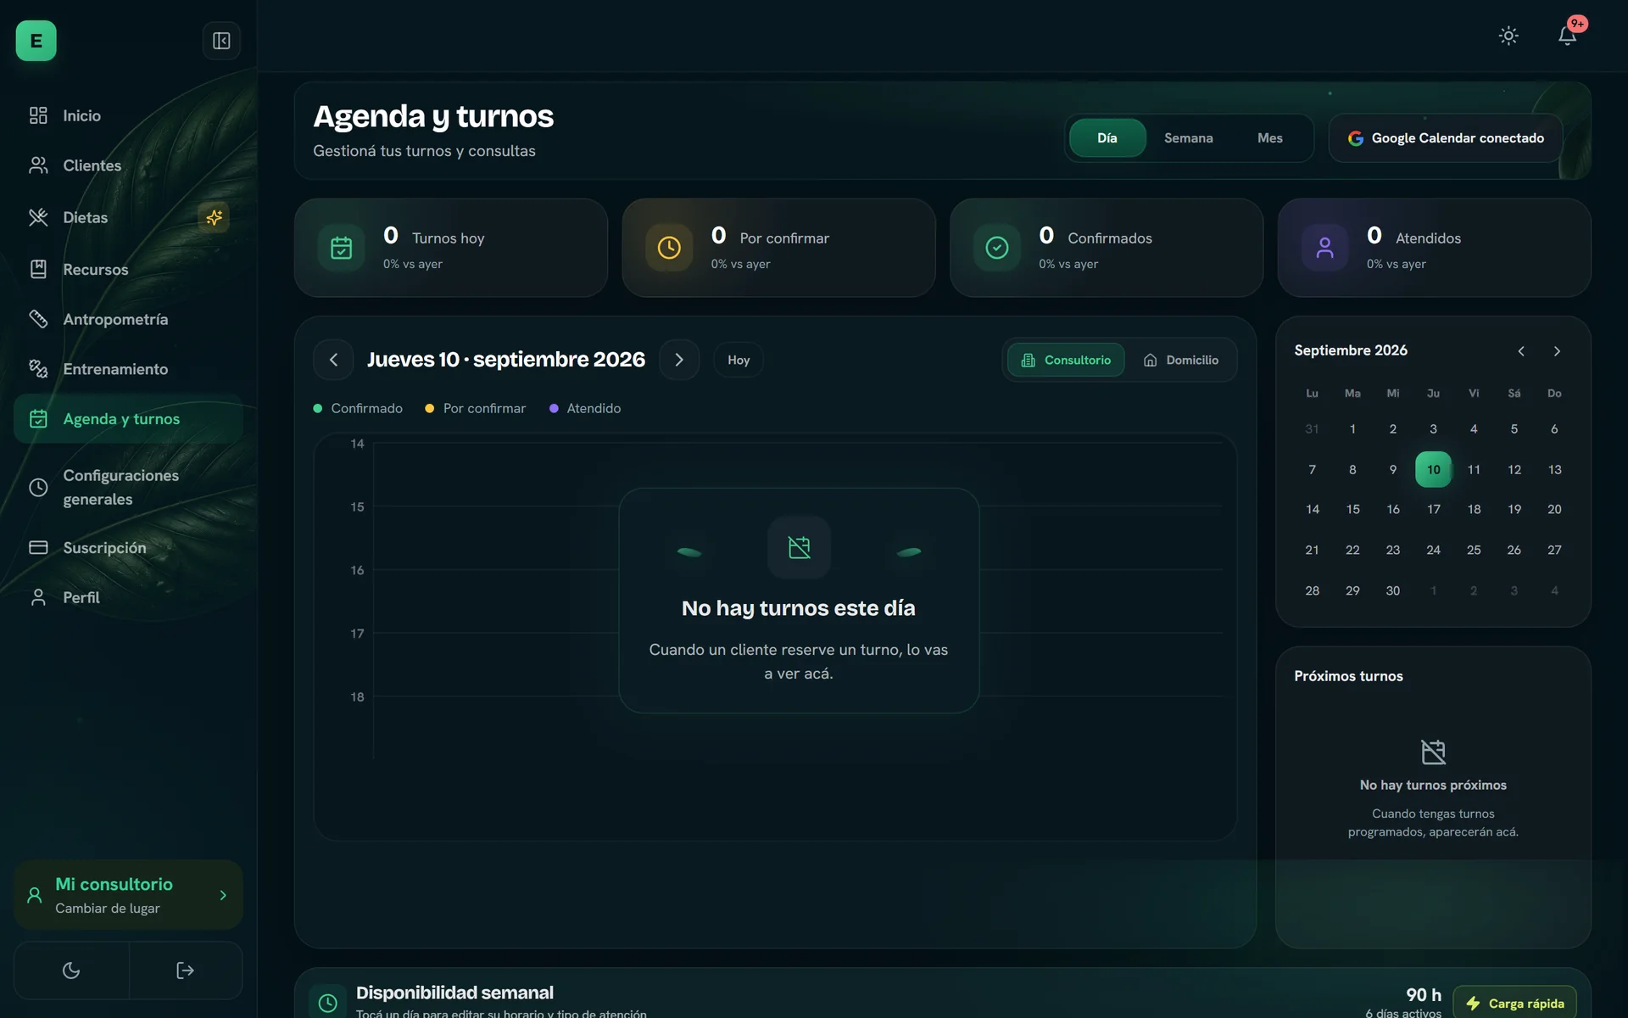Open Dietas in sidebar
The image size is (1628, 1018).
point(128,217)
